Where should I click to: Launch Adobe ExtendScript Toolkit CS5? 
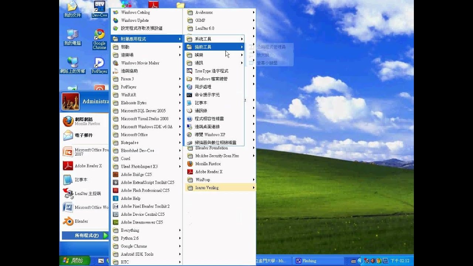pyautogui.click(x=146, y=183)
